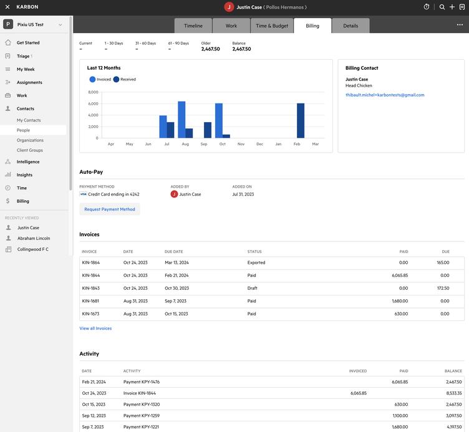469x432 pixels.
Task: Click the Exported status of KIN-1864
Action: coord(256,262)
